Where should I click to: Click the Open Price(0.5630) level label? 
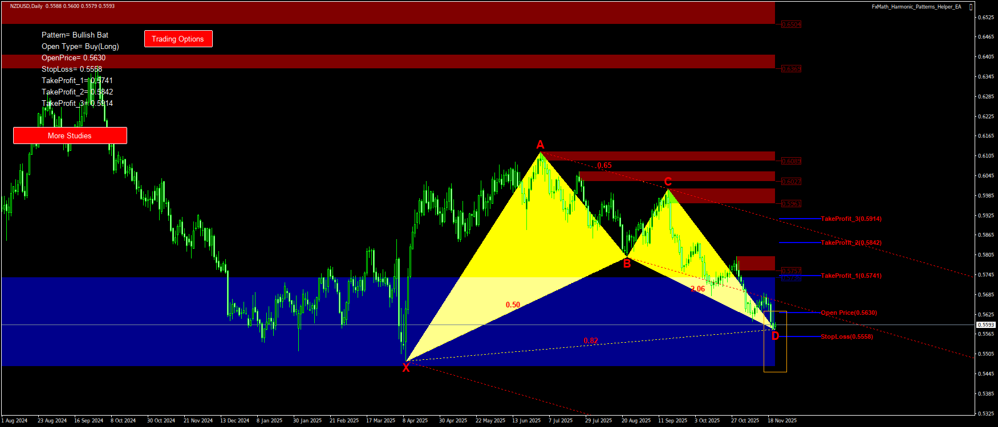(849, 313)
